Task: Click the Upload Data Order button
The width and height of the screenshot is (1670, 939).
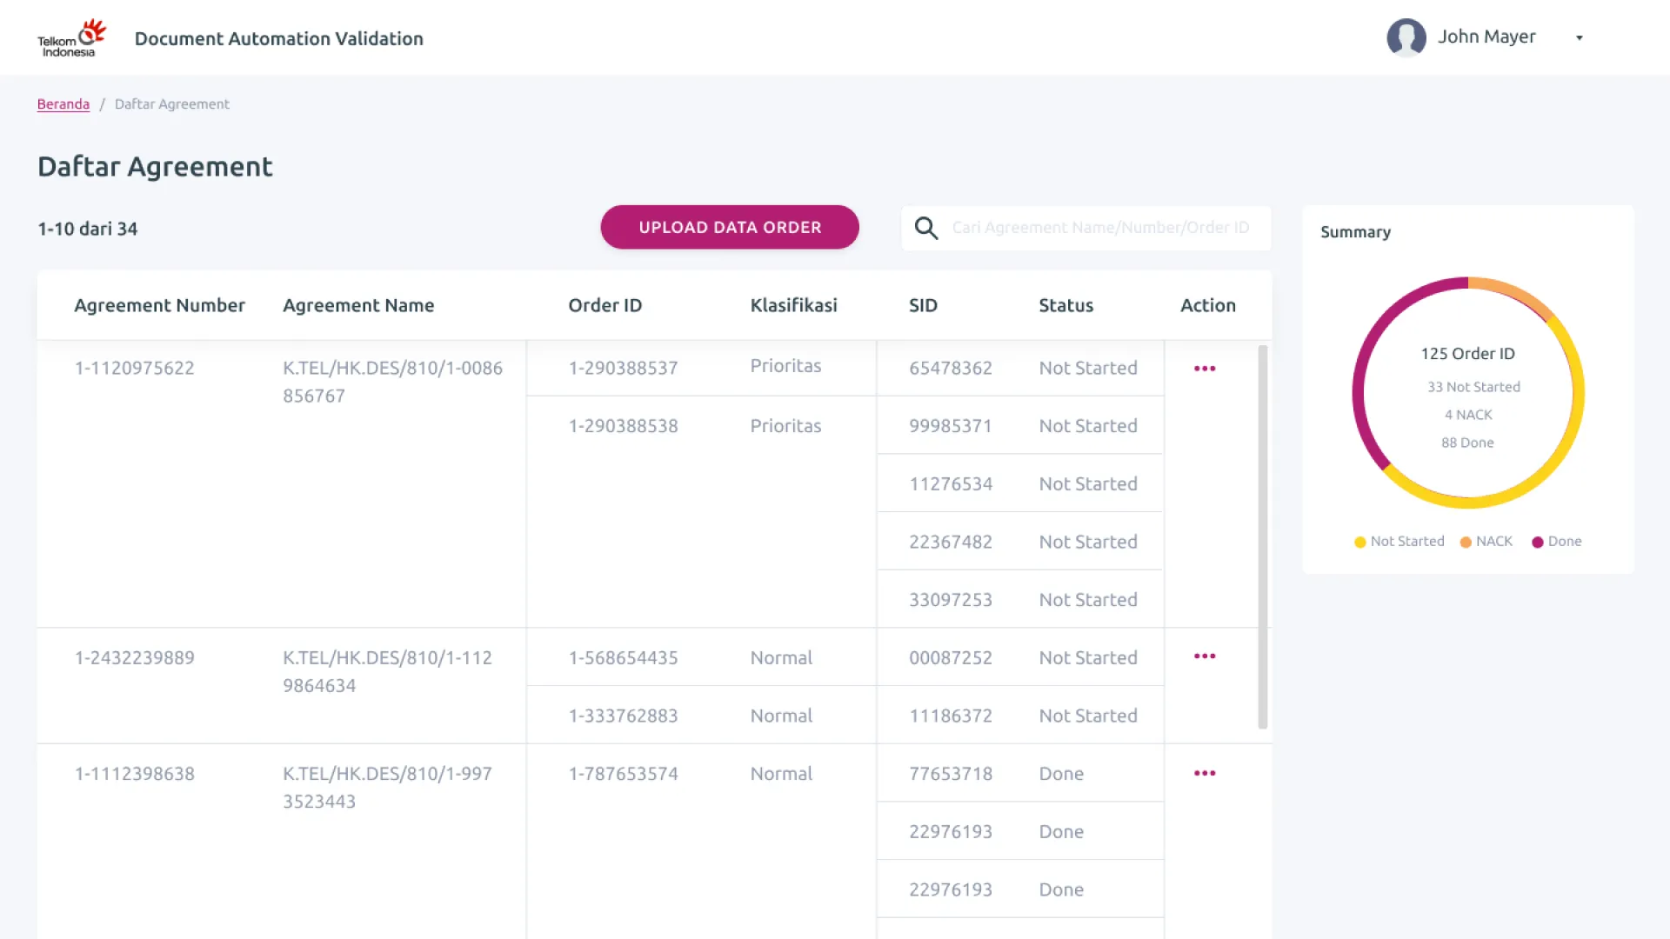Action: [x=730, y=227]
